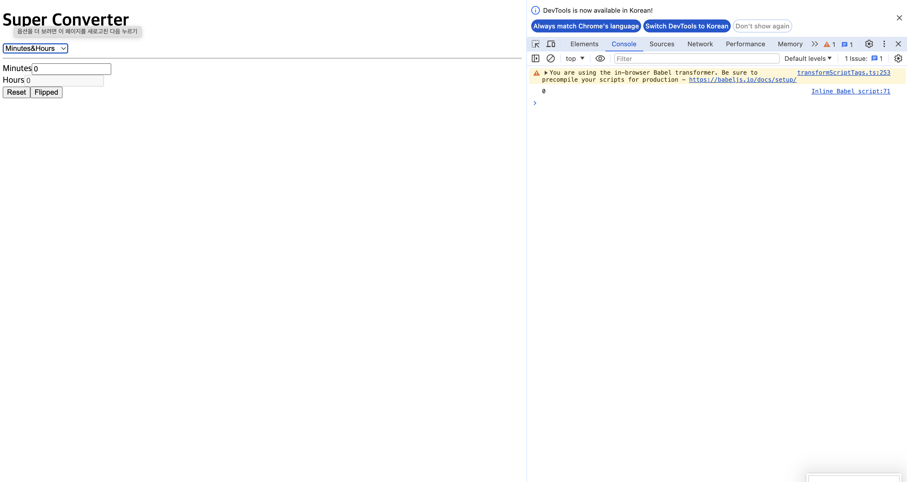907x482 pixels.
Task: Open DevTools settings gear icon
Action: [869, 44]
